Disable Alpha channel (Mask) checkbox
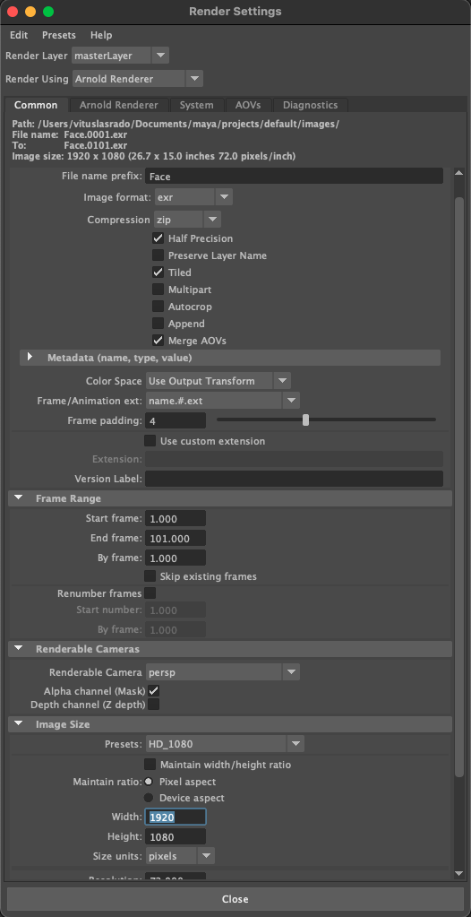Viewport: 471px width, 917px height. click(x=154, y=691)
